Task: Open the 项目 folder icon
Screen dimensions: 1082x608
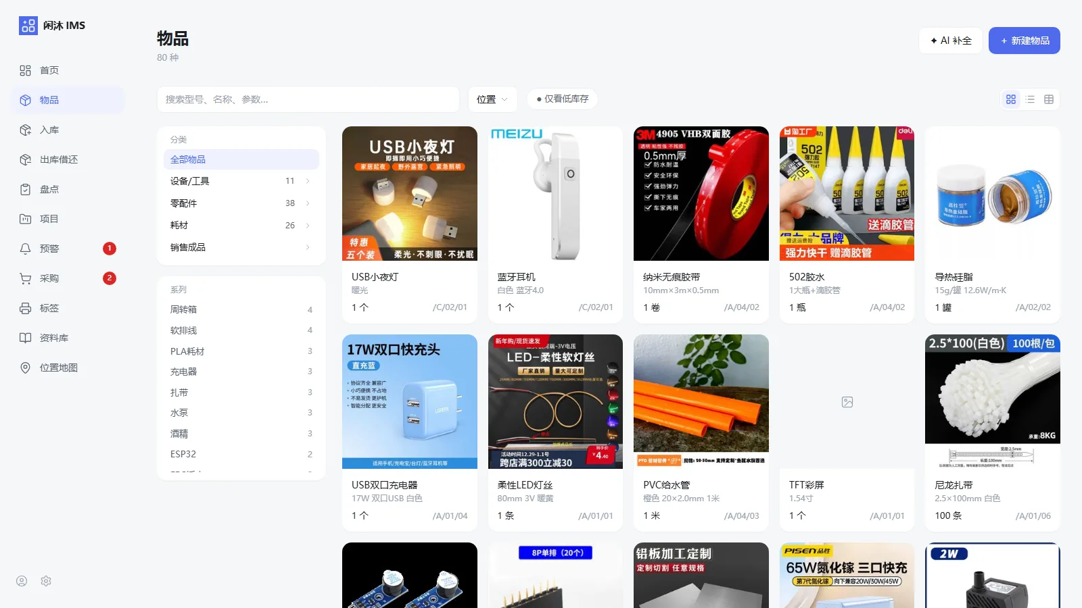Action: 25,219
